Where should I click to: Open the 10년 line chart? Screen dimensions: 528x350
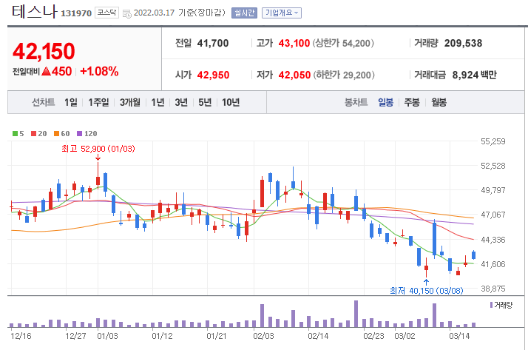(x=231, y=102)
